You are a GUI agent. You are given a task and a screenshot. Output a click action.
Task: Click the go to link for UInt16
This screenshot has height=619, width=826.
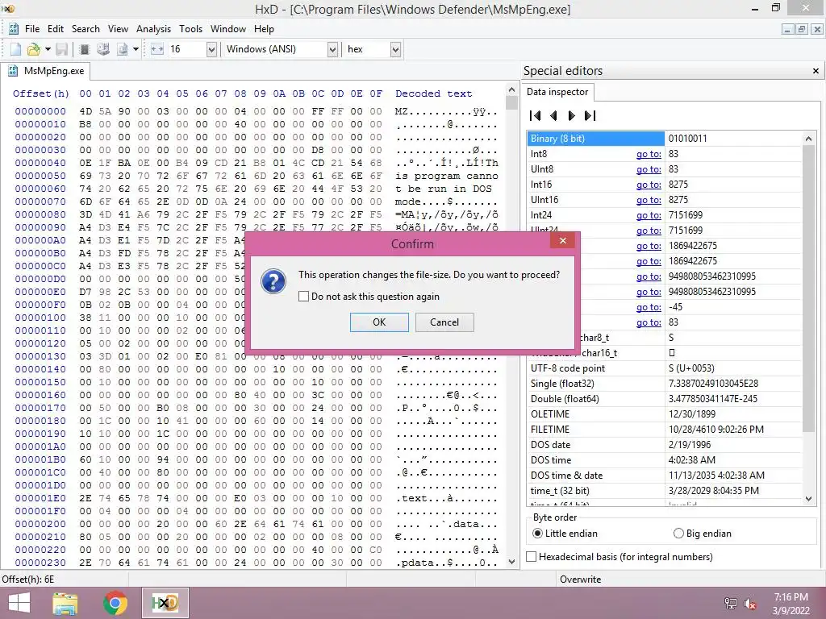pyautogui.click(x=649, y=200)
